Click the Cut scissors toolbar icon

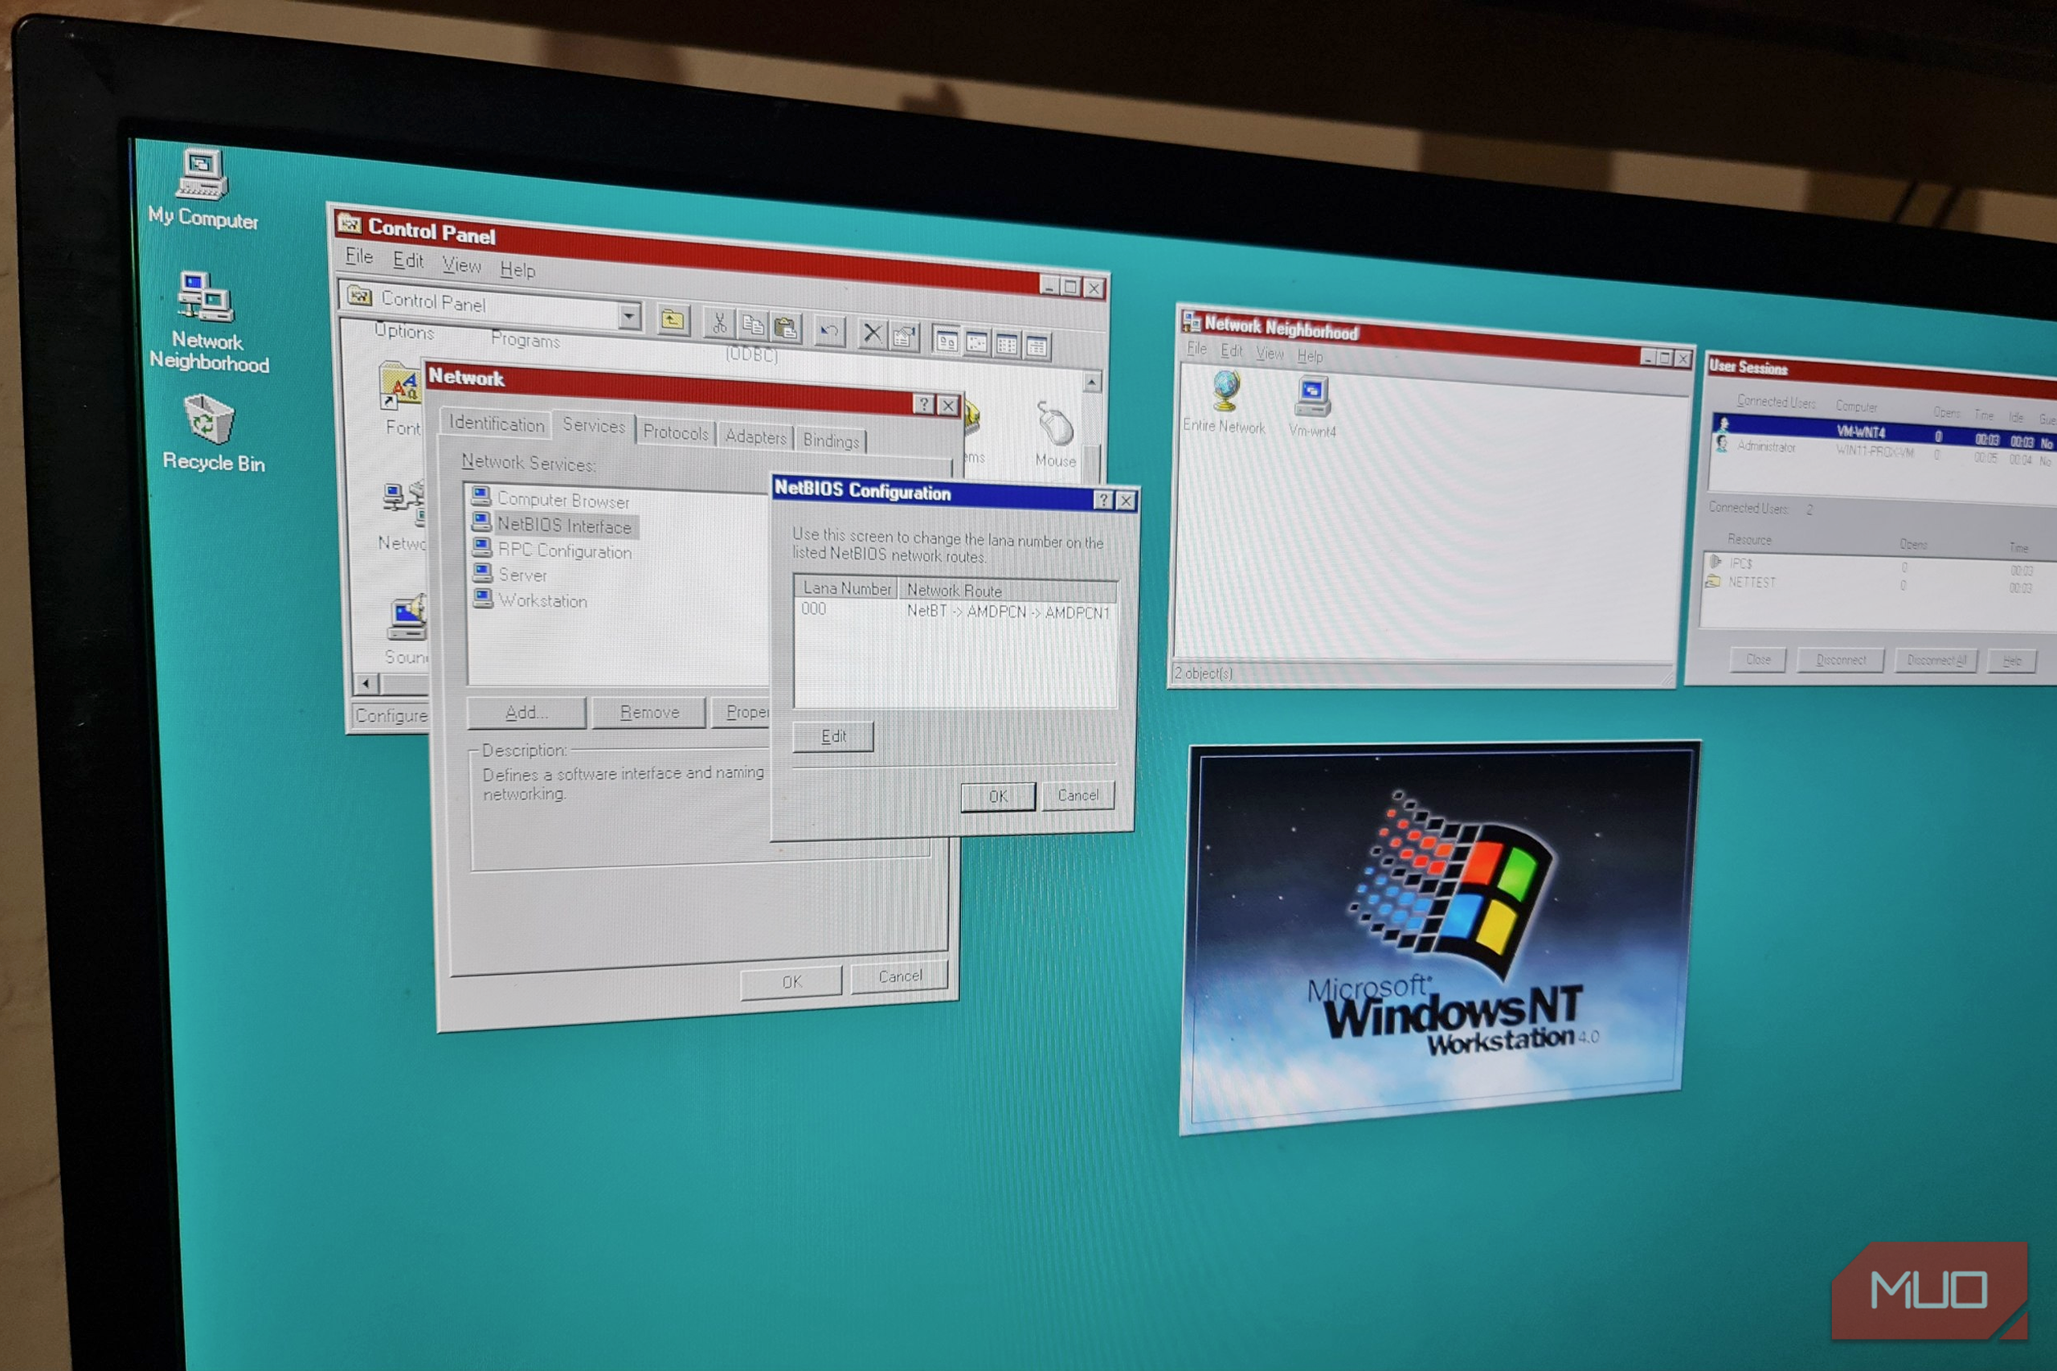[x=719, y=325]
